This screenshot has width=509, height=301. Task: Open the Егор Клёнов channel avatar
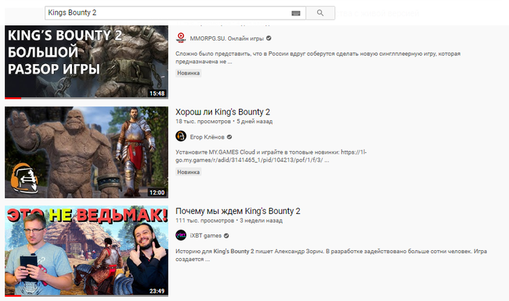(181, 136)
